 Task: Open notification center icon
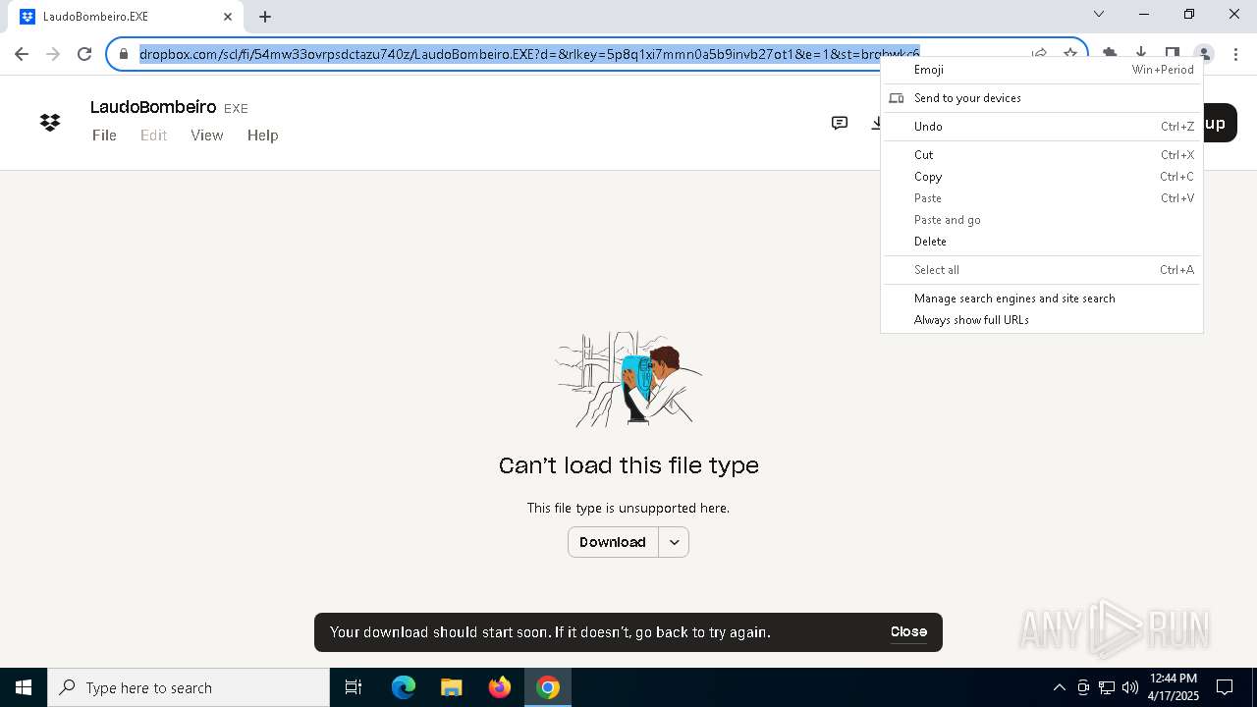[x=1225, y=687]
